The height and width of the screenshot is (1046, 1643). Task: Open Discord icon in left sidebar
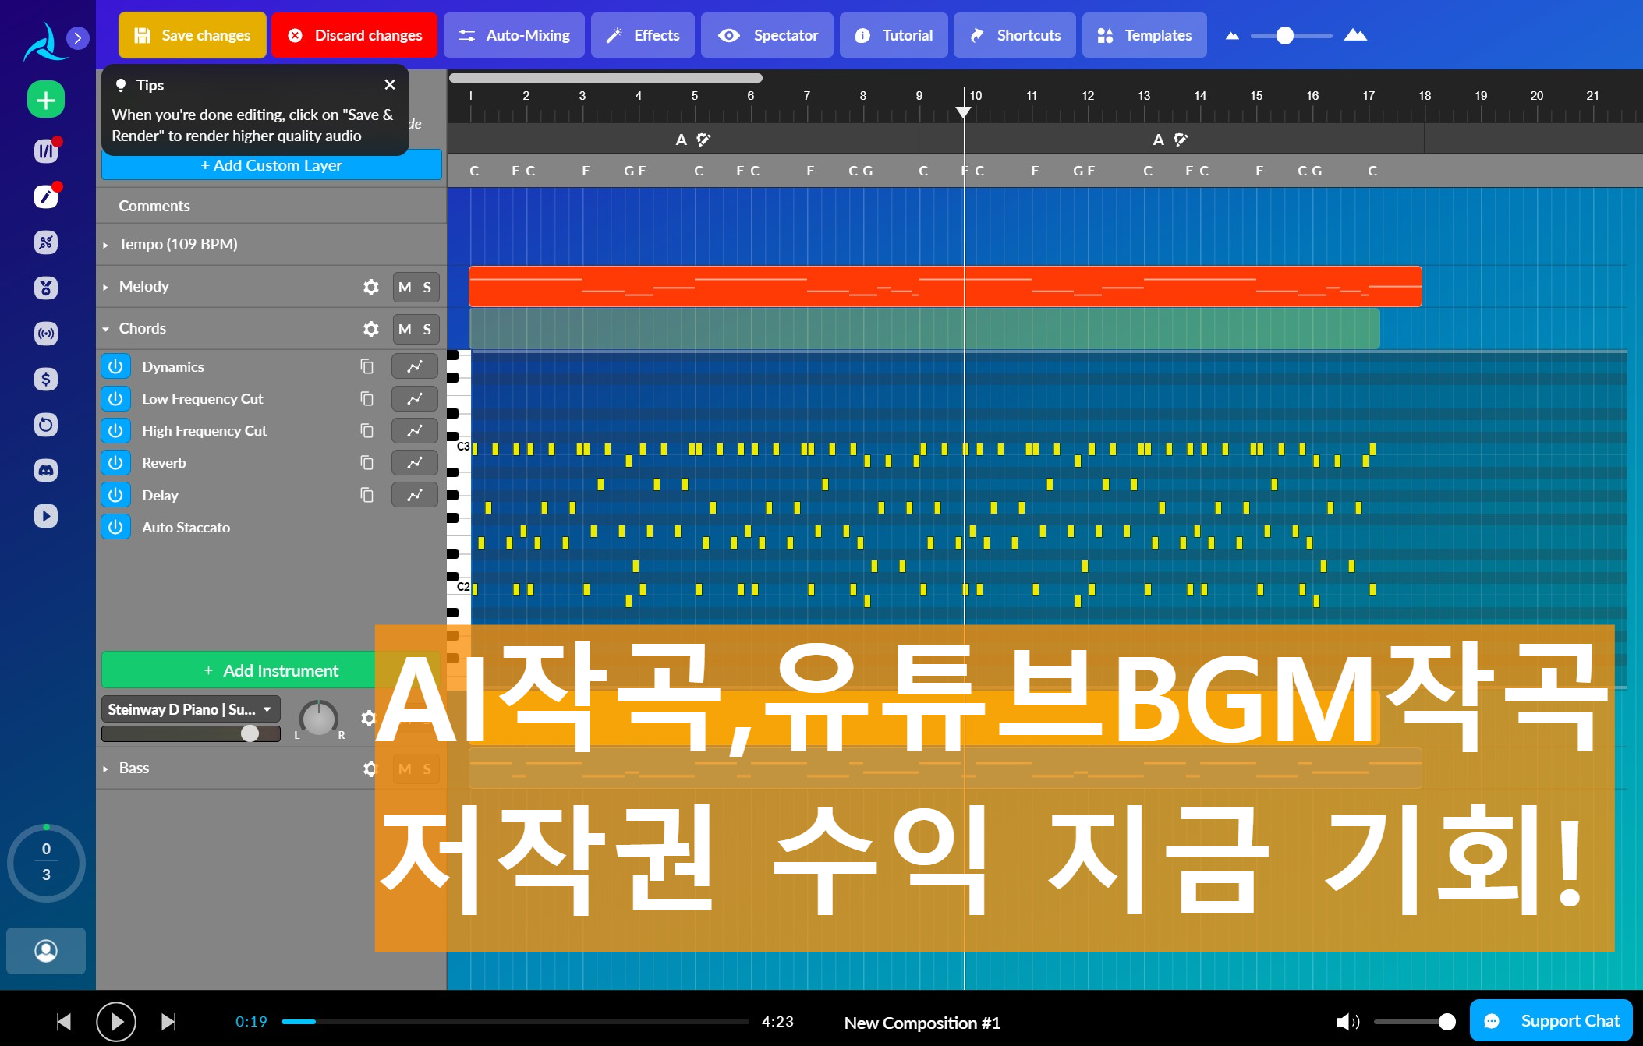click(x=46, y=470)
